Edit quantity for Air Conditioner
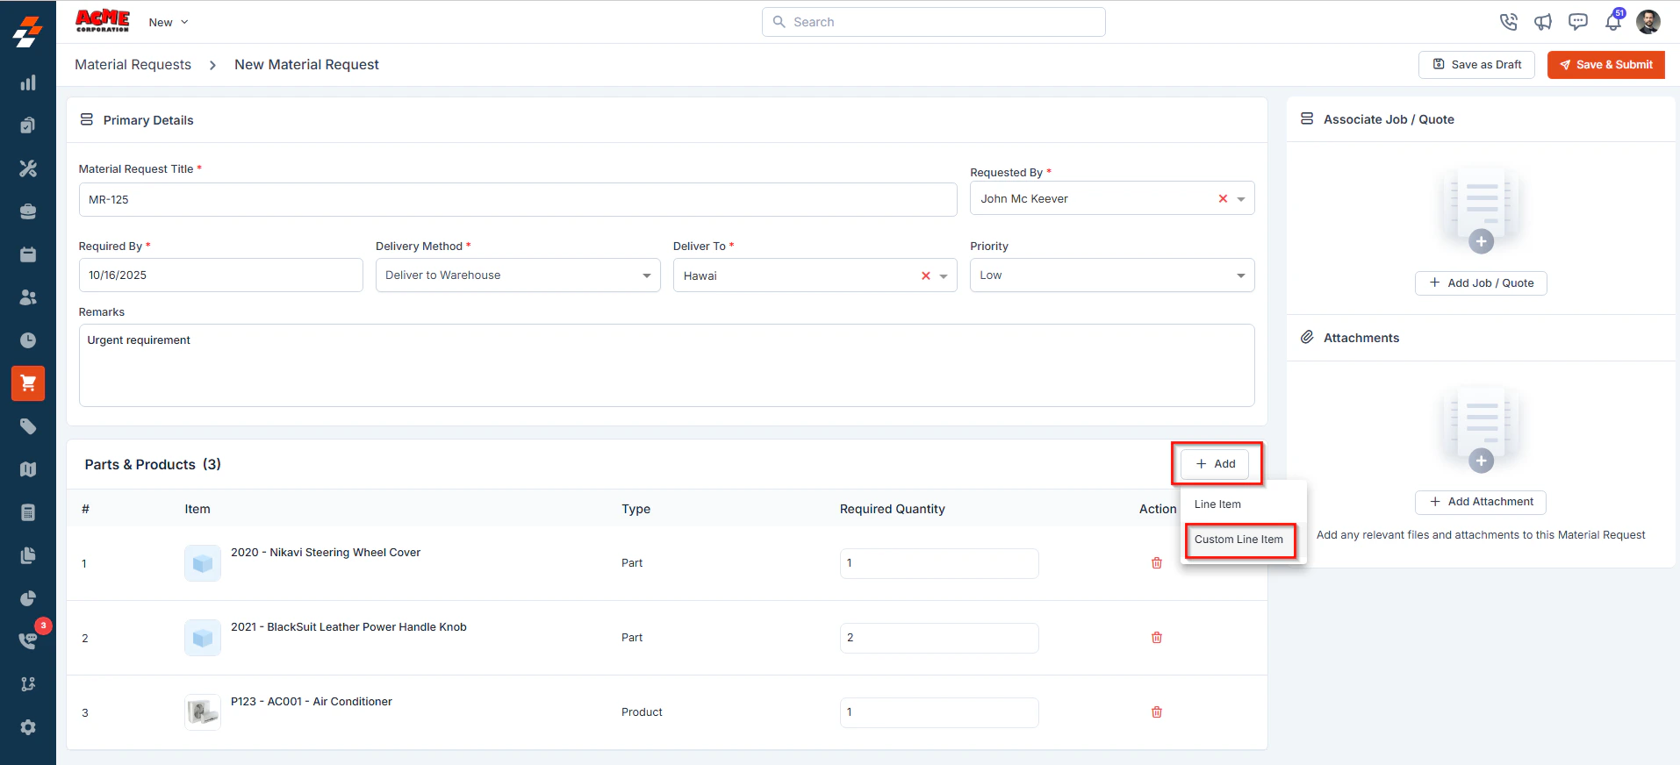The width and height of the screenshot is (1680, 765). pyautogui.click(x=939, y=712)
